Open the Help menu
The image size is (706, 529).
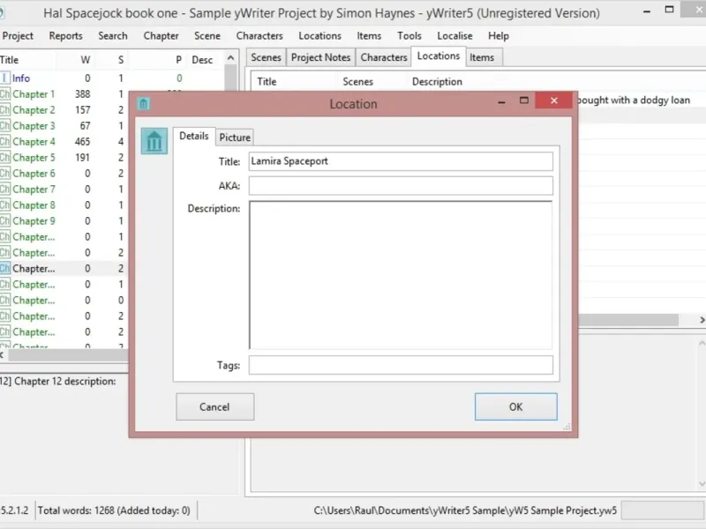[x=498, y=36]
